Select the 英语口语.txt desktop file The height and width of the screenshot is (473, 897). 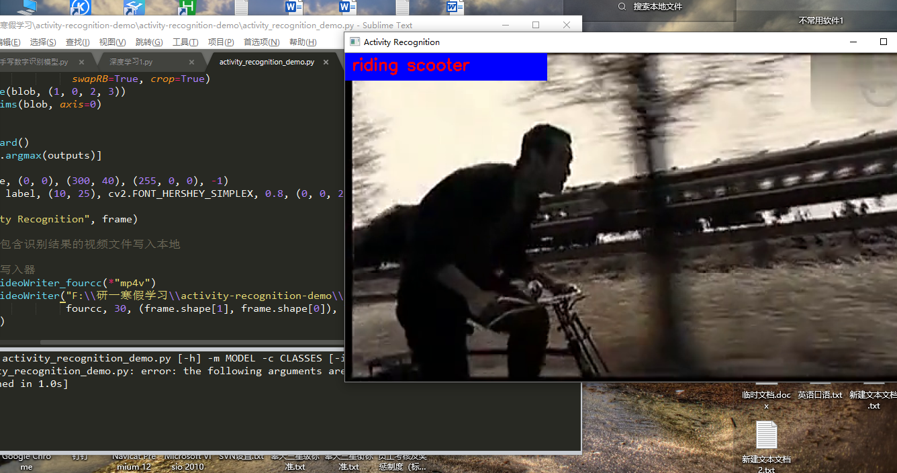tap(820, 395)
